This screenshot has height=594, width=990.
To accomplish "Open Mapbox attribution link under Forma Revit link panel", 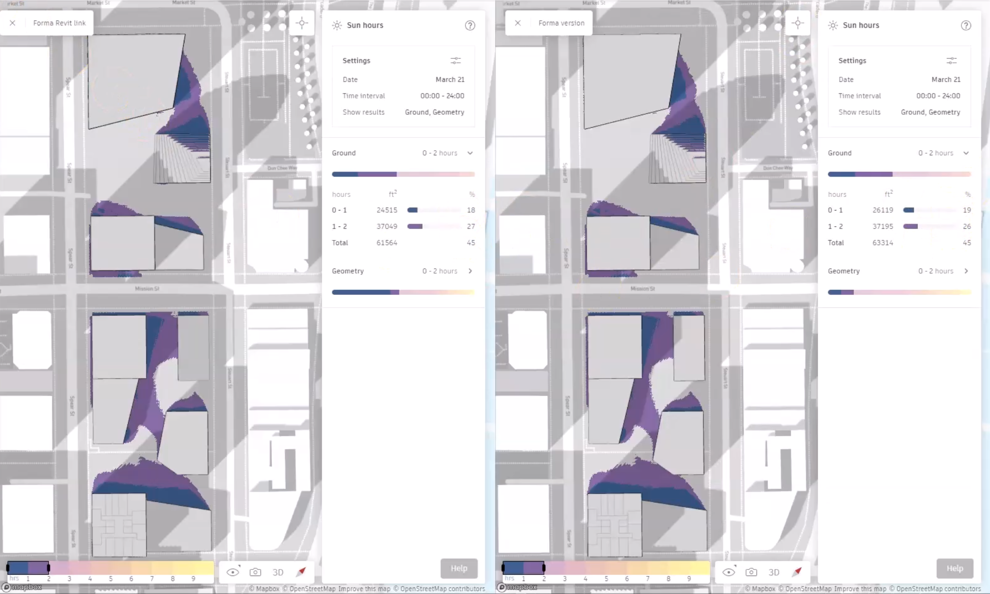I will coord(264,588).
